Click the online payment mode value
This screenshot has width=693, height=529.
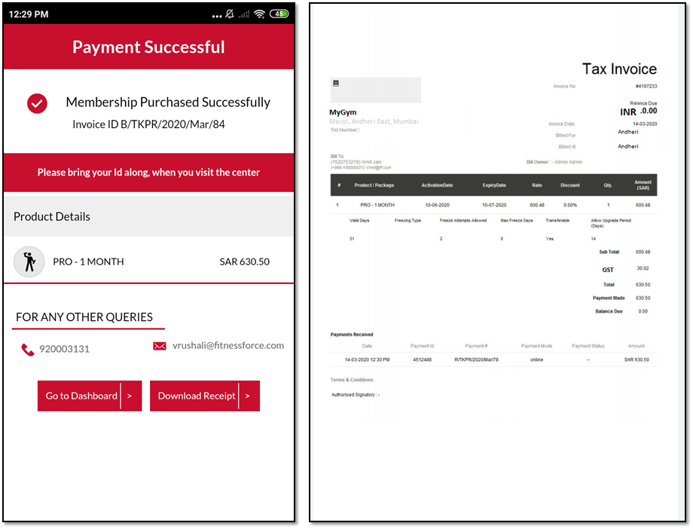(x=536, y=359)
